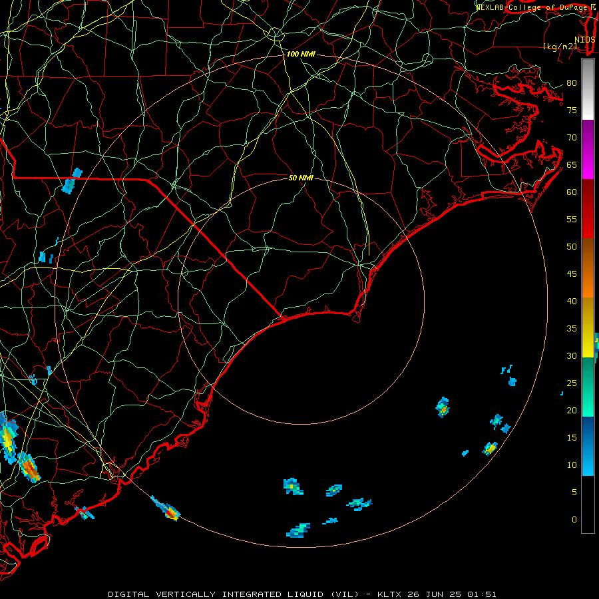Click the "10" value on VIL scale
Screen dimensions: 599x599
(x=572, y=465)
